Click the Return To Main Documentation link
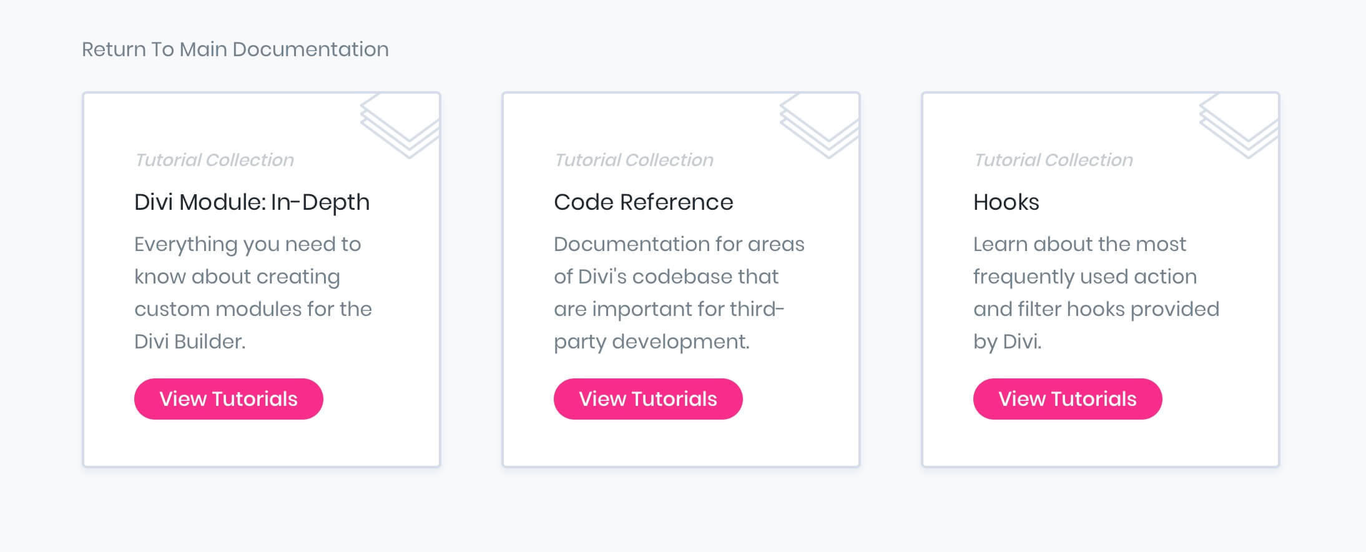 pos(235,49)
